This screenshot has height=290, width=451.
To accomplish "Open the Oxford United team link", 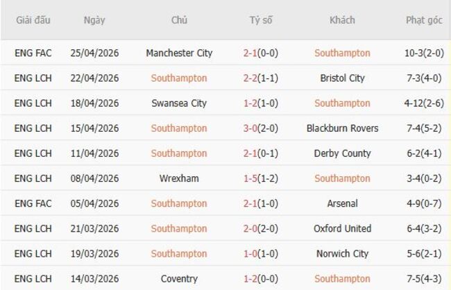I will [342, 228].
